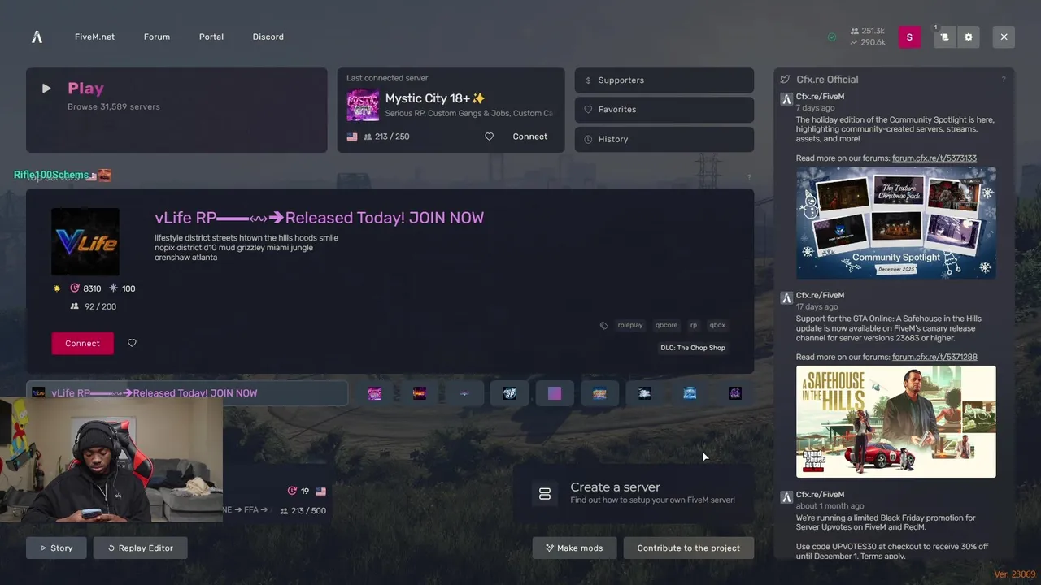The width and height of the screenshot is (1041, 585).
Task: Click the Play triangle icon
Action: coord(46,89)
